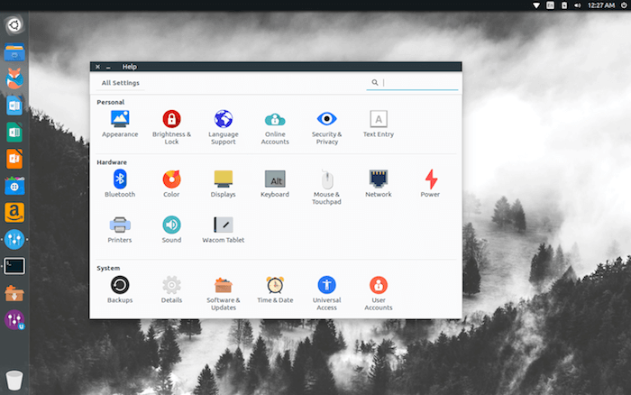The width and height of the screenshot is (631, 395).
Task: Open keyboard layout indicator in panel
Action: tap(550, 5)
